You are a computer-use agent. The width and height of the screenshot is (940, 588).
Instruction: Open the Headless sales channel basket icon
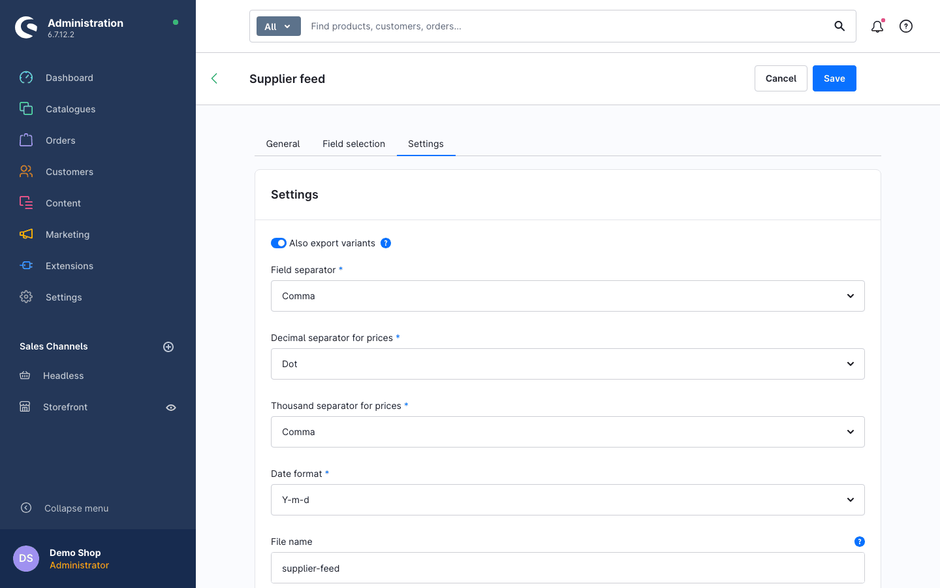[25, 376]
